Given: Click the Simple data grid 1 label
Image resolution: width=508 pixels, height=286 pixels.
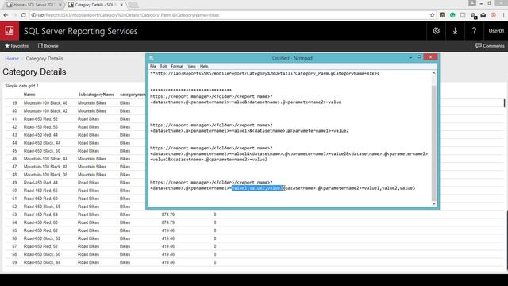Looking at the screenshot, I should (21, 86).
